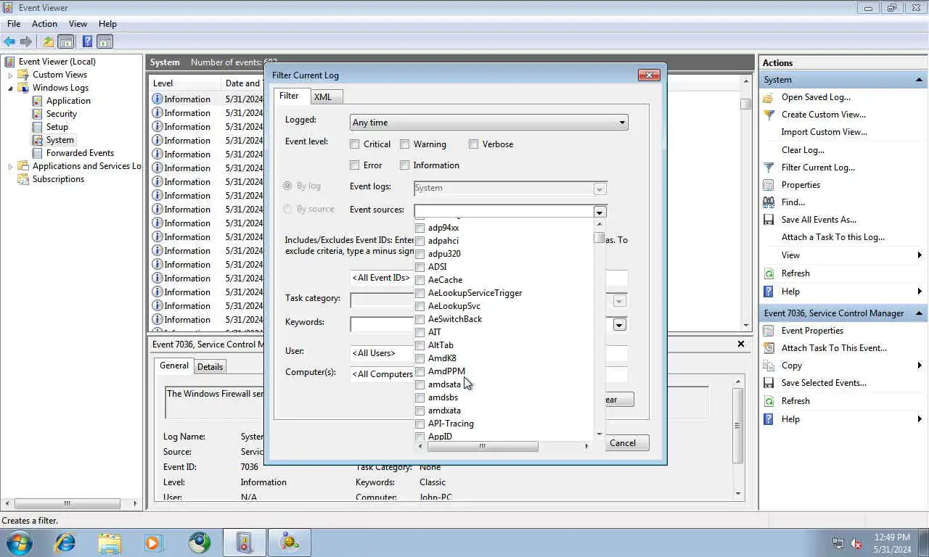
Task: Expand Custom Views in the tree
Action: point(10,75)
